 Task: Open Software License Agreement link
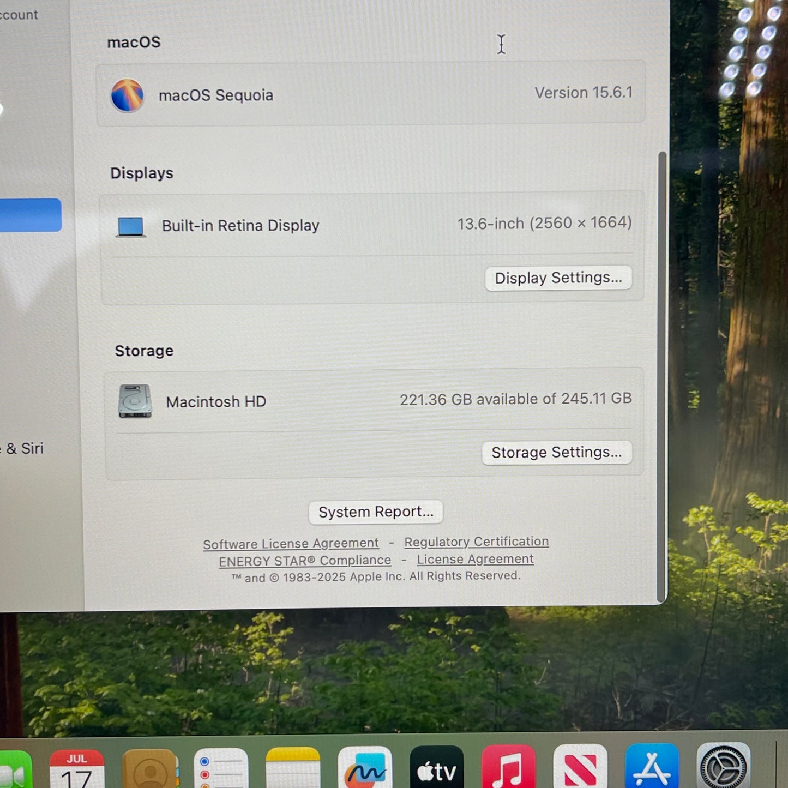(x=291, y=544)
